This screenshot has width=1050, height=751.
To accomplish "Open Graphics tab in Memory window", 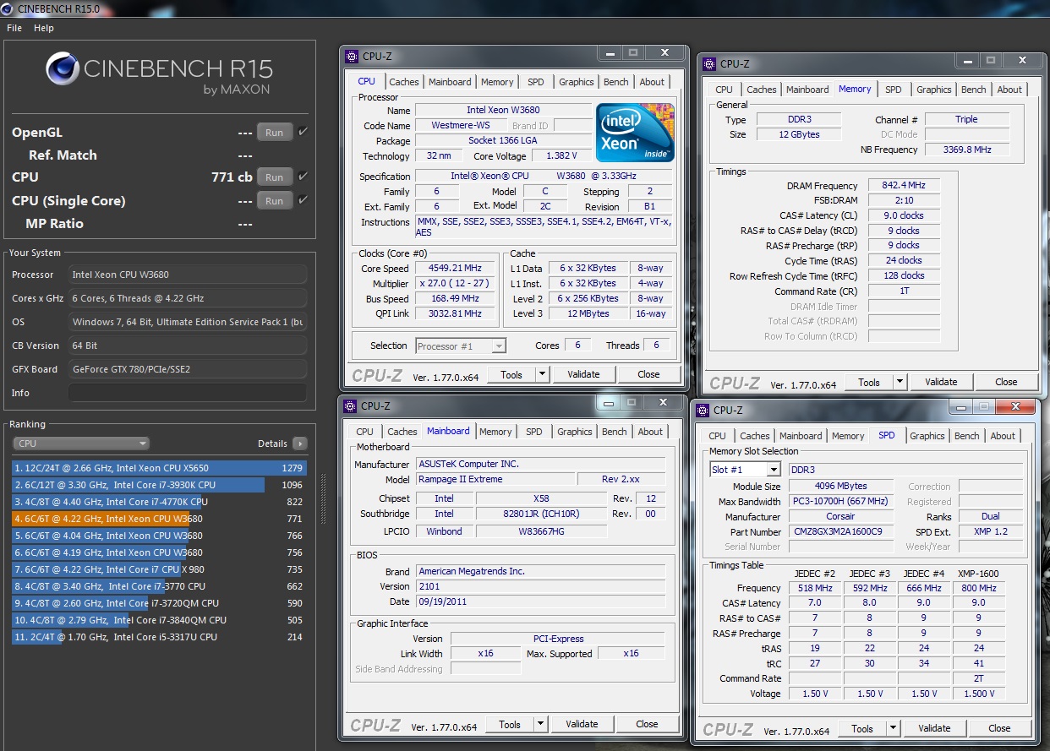I will click(934, 90).
